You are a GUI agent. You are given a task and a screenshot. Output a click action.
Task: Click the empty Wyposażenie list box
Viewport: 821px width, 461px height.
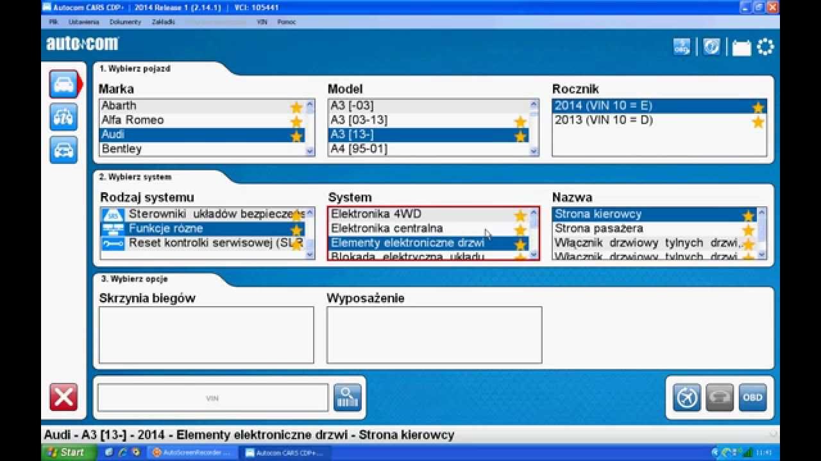[434, 335]
